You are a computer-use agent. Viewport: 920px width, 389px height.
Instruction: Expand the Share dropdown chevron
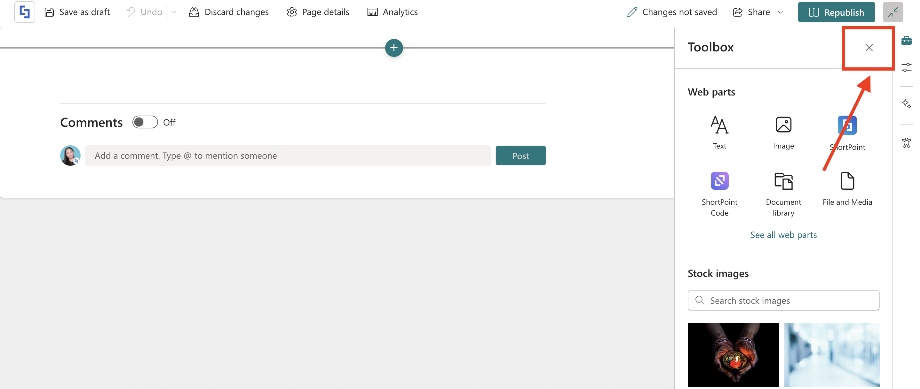point(780,12)
